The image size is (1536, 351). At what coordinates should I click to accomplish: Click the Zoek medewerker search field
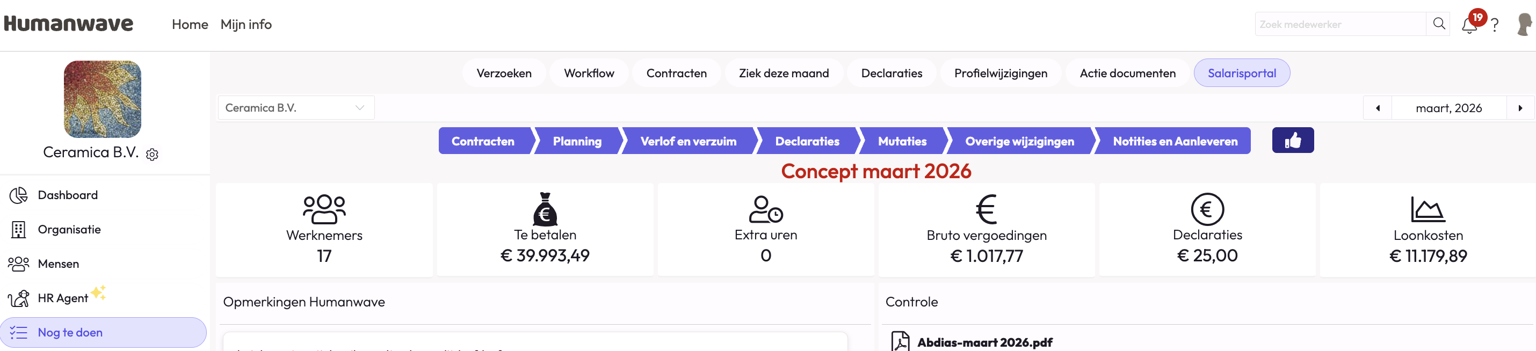point(1339,25)
